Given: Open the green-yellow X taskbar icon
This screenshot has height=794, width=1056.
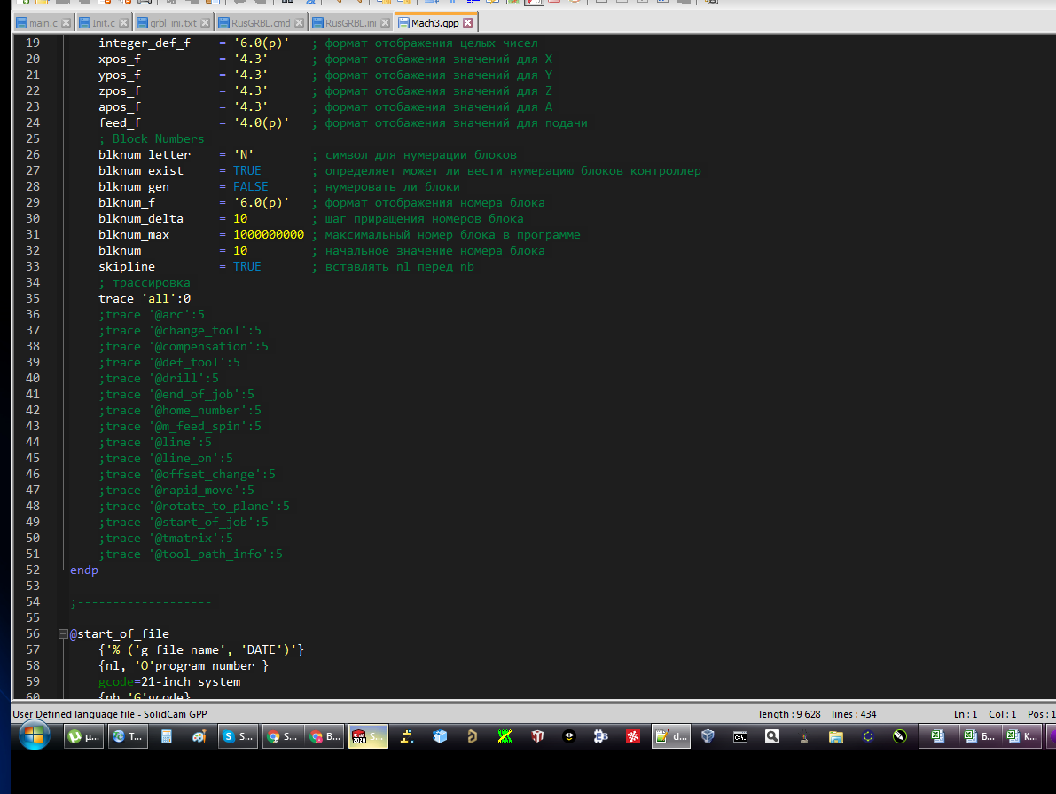Looking at the screenshot, I should 505,736.
